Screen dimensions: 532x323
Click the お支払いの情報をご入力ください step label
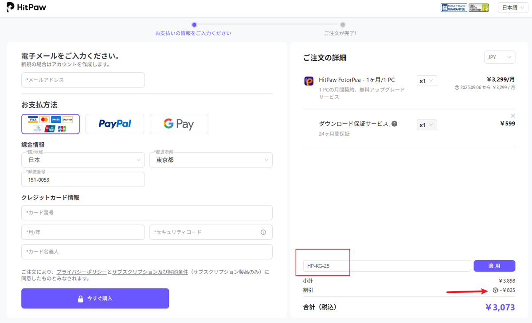pyautogui.click(x=193, y=33)
